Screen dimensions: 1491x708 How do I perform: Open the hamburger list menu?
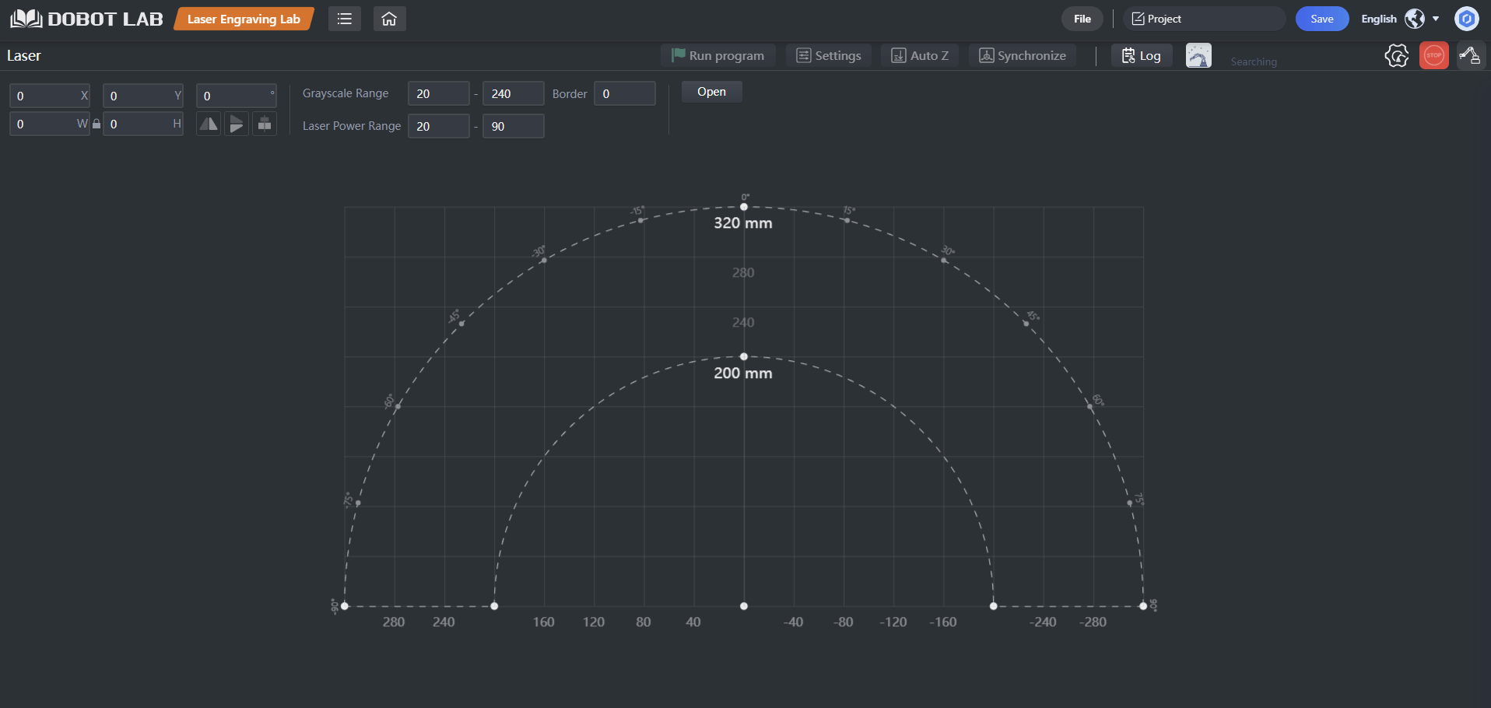[345, 19]
